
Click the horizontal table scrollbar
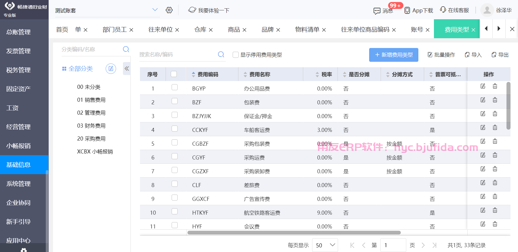point(294,232)
